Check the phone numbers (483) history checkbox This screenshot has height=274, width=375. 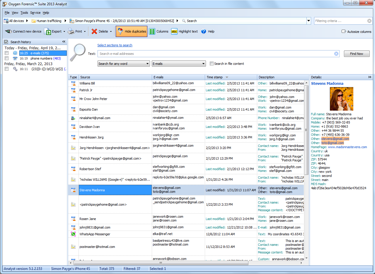point(6,58)
